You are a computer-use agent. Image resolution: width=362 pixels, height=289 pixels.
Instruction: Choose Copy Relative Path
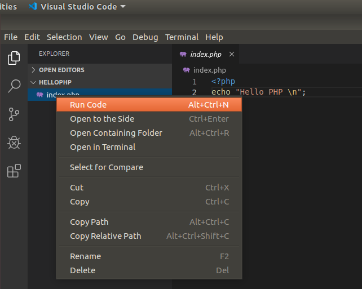point(149,236)
